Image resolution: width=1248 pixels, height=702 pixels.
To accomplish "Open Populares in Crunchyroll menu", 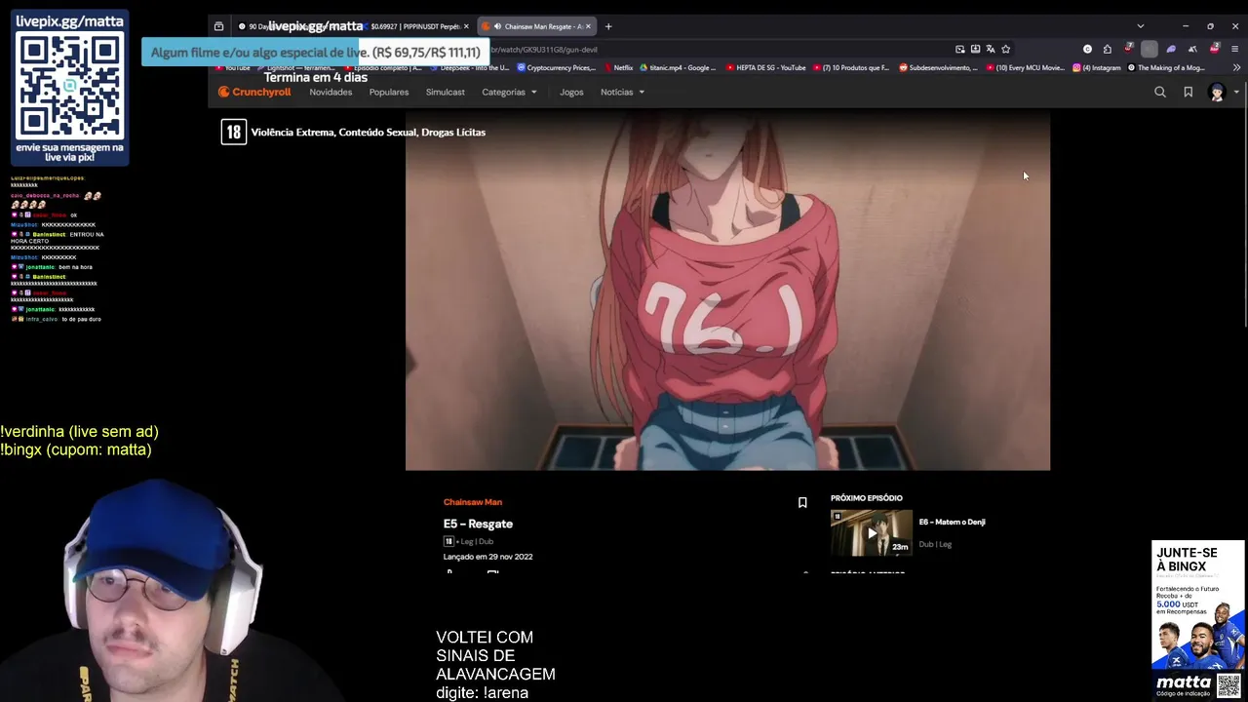I will [389, 92].
